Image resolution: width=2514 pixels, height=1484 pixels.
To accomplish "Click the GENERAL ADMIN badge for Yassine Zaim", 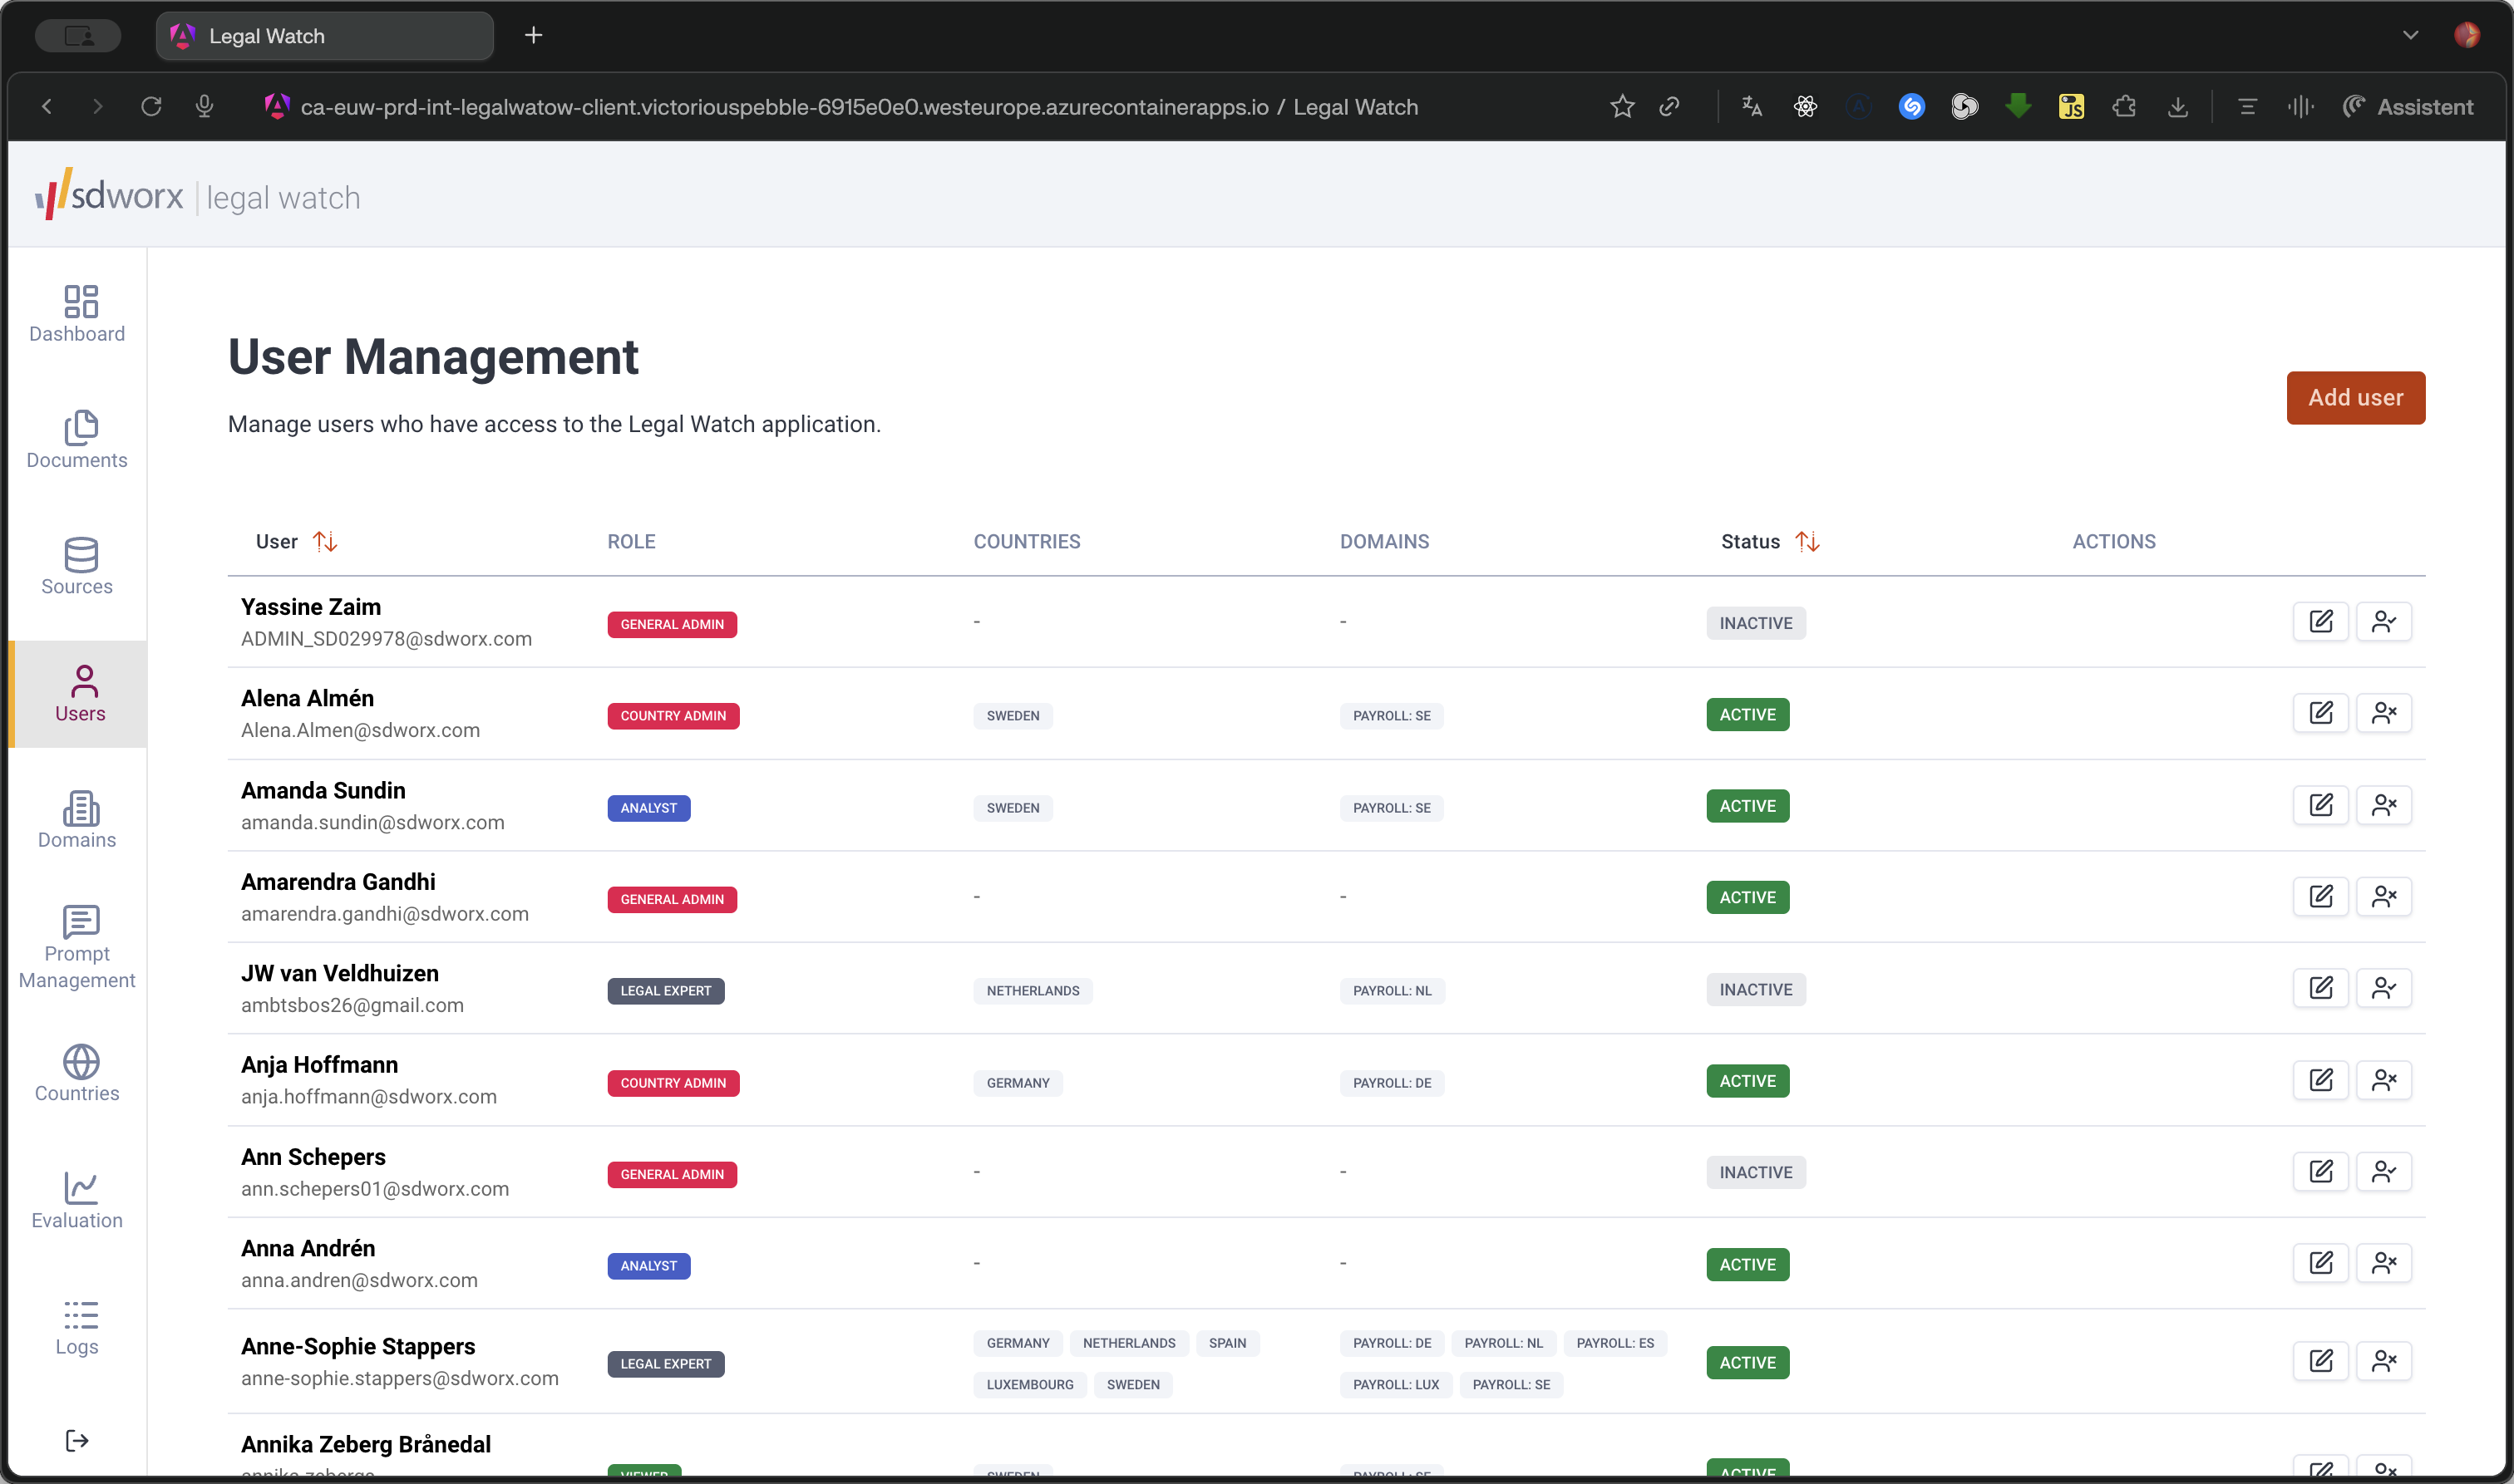I will pos(671,624).
